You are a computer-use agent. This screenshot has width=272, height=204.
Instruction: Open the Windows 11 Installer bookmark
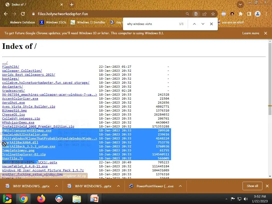coord(88,22)
